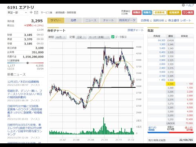Click the issued shares value 22,109,765
Image resolution: width=196 pixels, height=147 pixels.
tap(186, 140)
